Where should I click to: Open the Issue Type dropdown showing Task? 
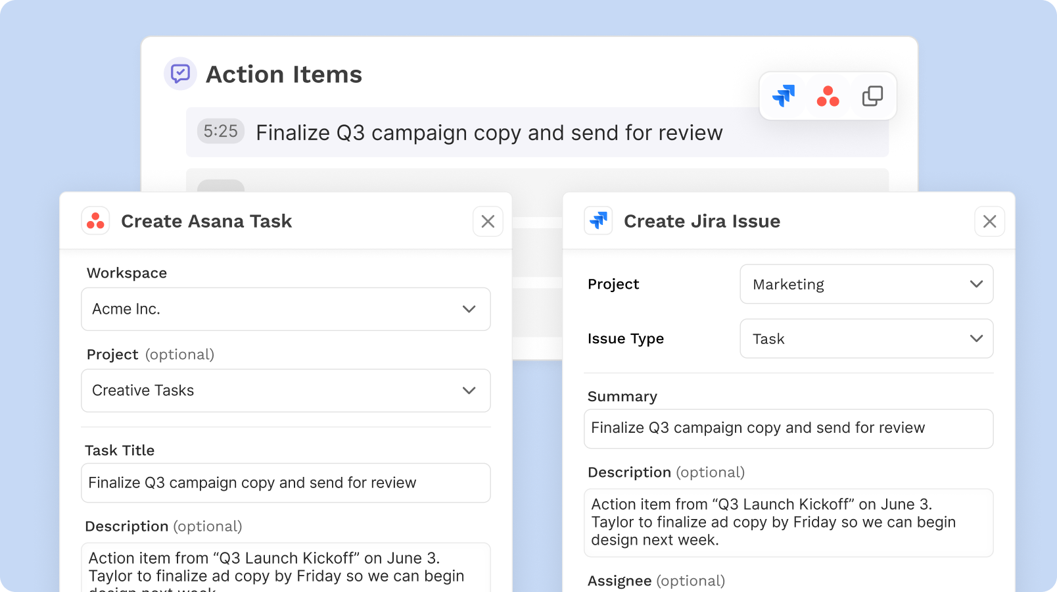coord(866,339)
